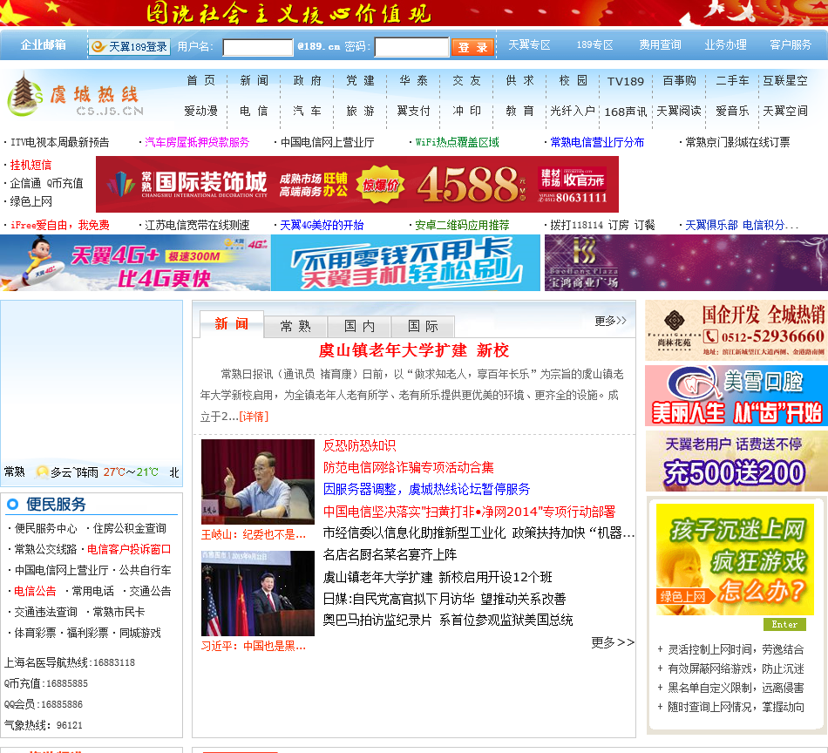Open the 王岐山 news photo thumbnail
The height and width of the screenshot is (753, 828).
tap(258, 482)
